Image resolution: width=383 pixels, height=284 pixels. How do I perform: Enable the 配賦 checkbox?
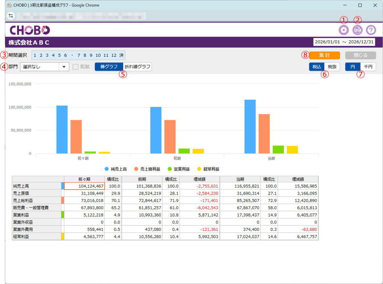(x=76, y=67)
